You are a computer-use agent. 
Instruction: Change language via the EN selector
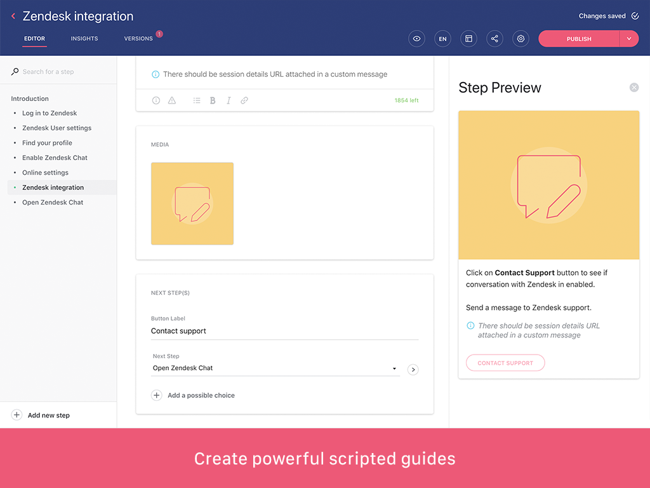coord(442,39)
